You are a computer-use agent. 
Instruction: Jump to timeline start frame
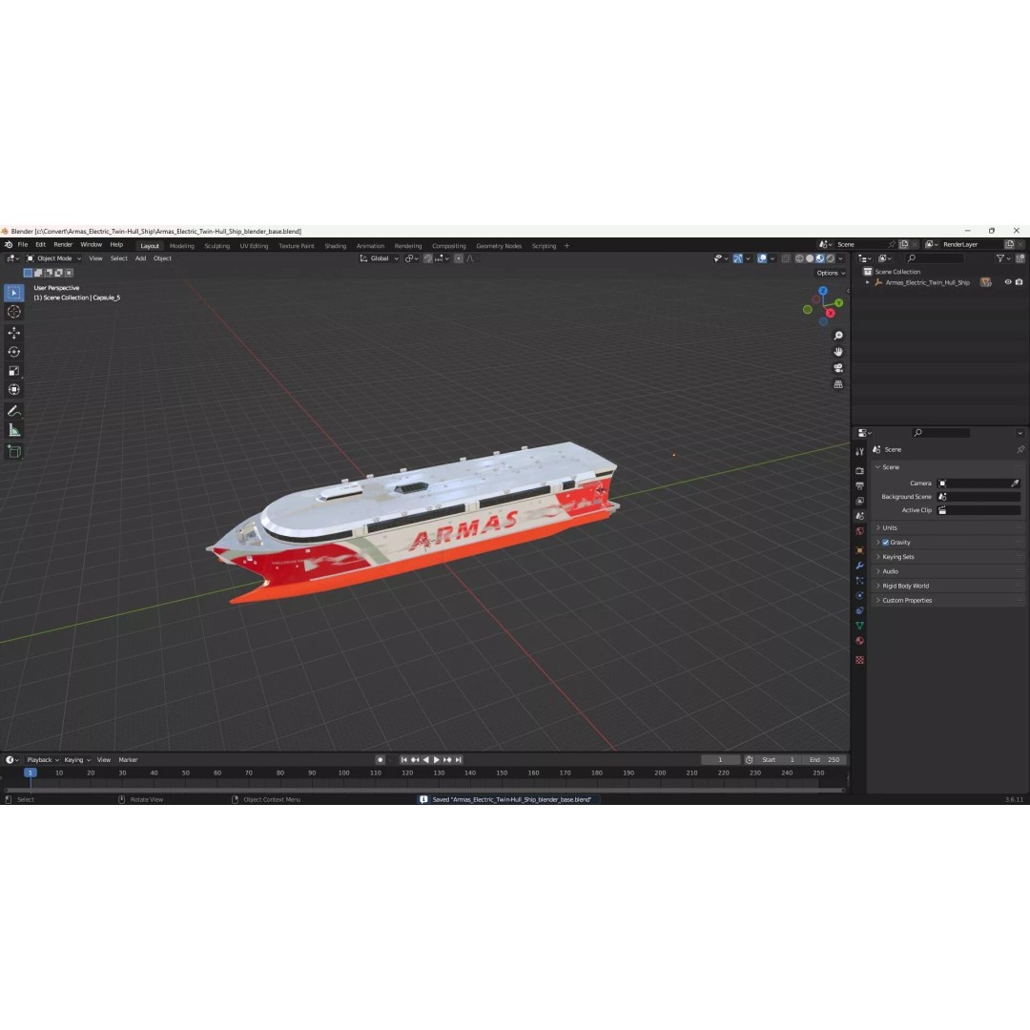click(x=404, y=760)
